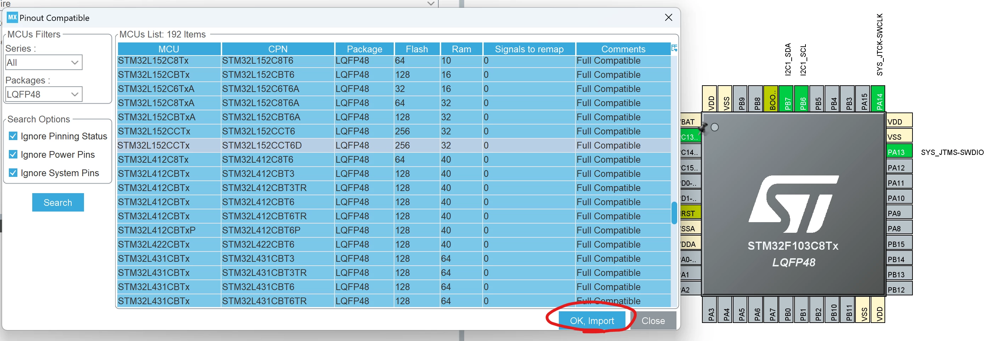Uncheck Ignore Power Pins
Screen dimensions: 1000x341
pyautogui.click(x=13, y=154)
